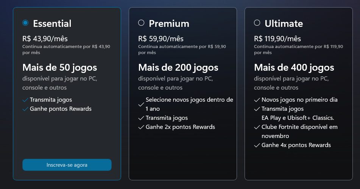Image resolution: width=360 pixels, height=189 pixels.
Task: Click checkmark beside Ganhe 2x pontos Rewards
Action: pos(141,127)
